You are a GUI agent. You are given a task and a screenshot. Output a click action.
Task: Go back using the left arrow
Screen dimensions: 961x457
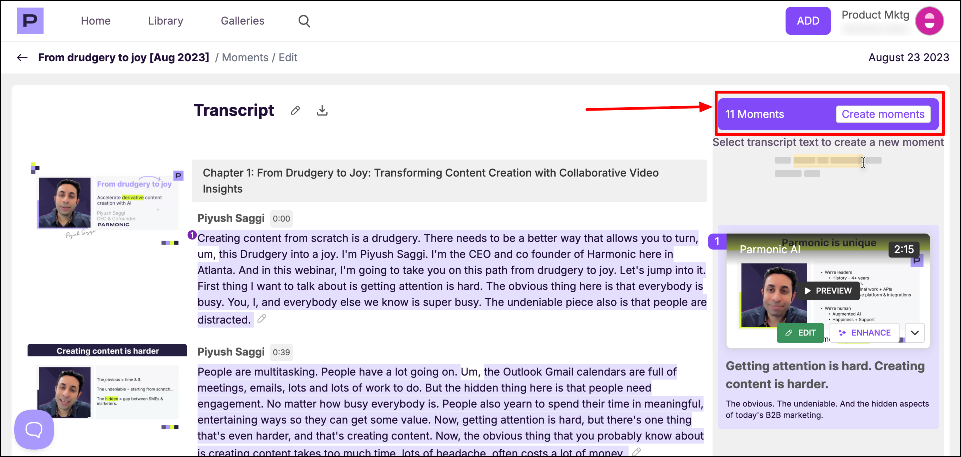coord(22,57)
